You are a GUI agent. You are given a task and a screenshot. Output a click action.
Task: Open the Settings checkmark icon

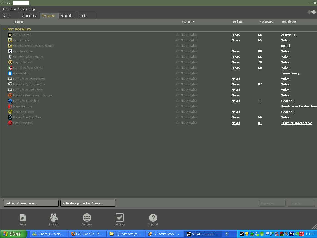pos(120,218)
